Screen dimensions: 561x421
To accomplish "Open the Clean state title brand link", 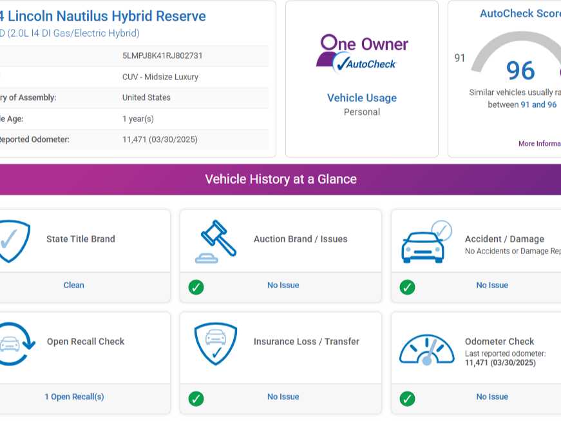I will (73, 286).
